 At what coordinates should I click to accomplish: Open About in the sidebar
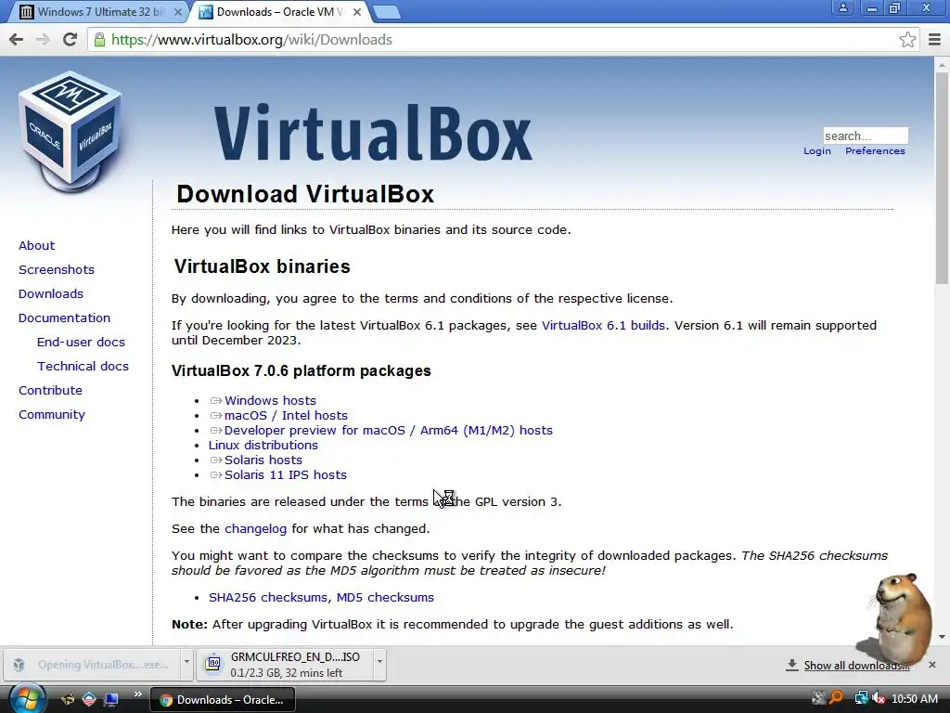click(x=36, y=245)
